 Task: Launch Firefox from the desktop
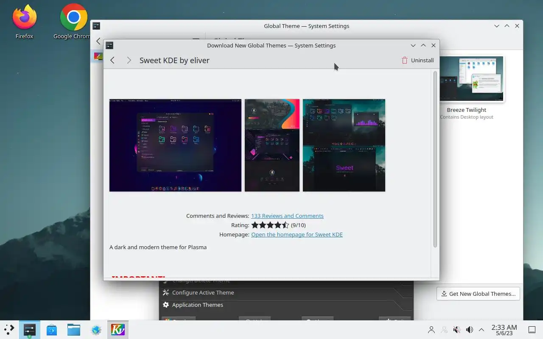(x=24, y=22)
